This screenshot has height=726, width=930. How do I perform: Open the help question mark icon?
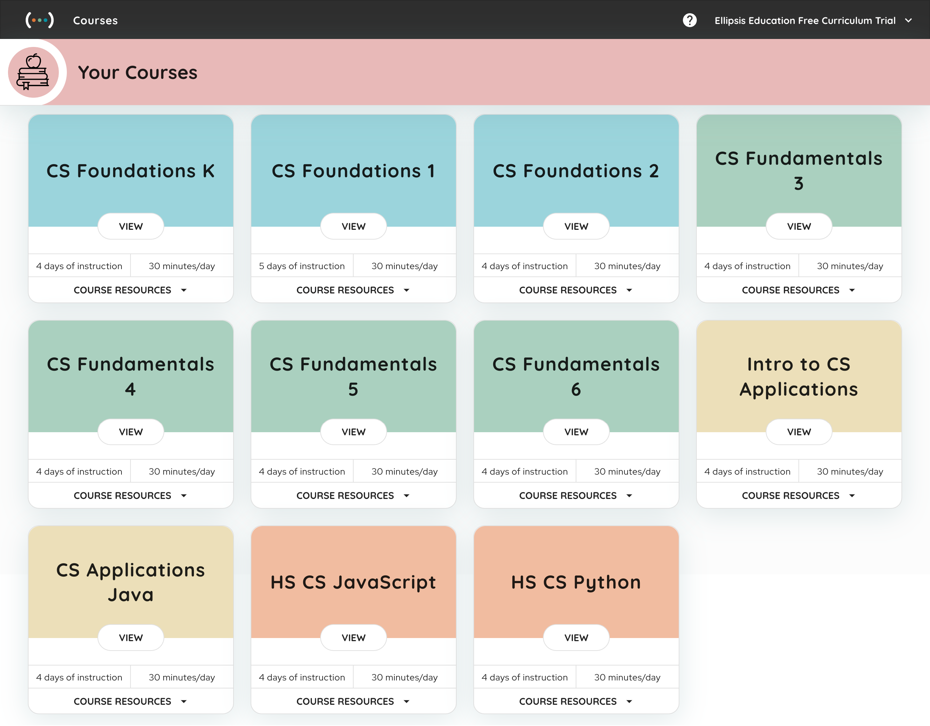coord(689,21)
